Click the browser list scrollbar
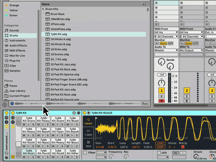 click(x=148, y=10)
